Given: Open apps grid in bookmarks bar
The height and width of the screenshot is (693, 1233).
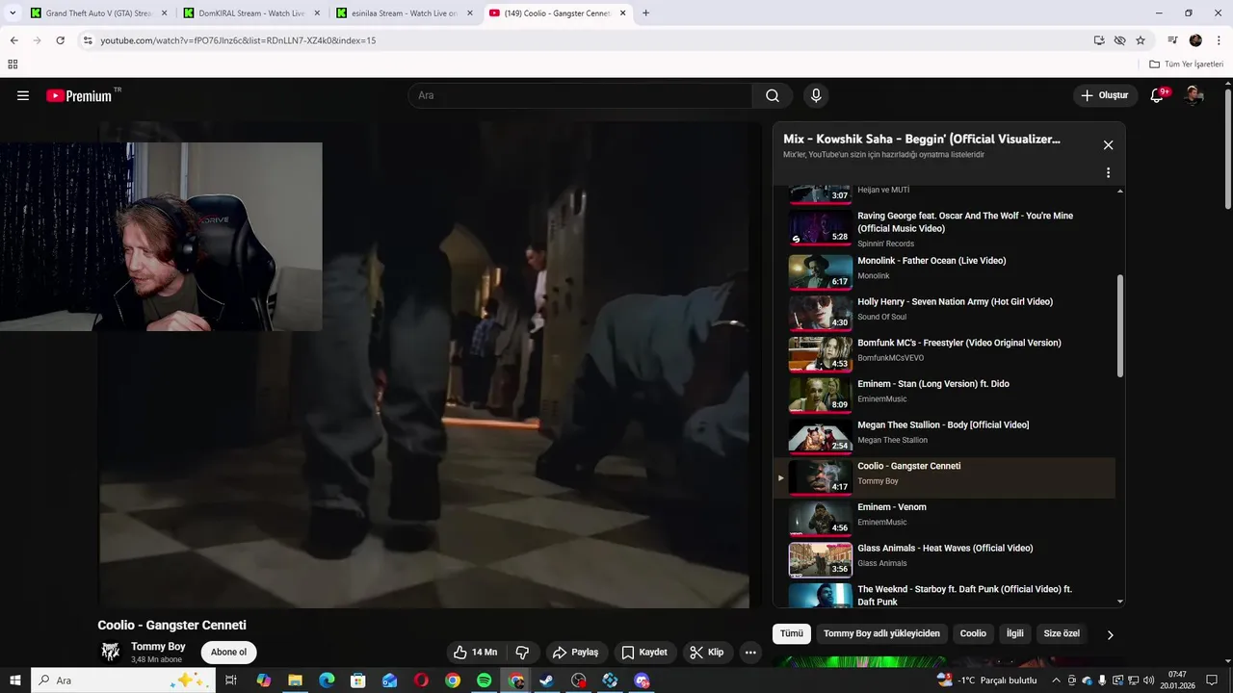Looking at the screenshot, I should (x=13, y=64).
